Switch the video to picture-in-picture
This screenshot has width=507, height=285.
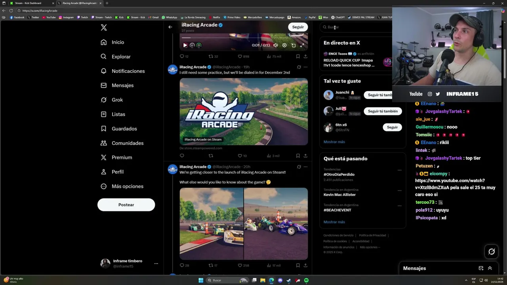(294, 45)
